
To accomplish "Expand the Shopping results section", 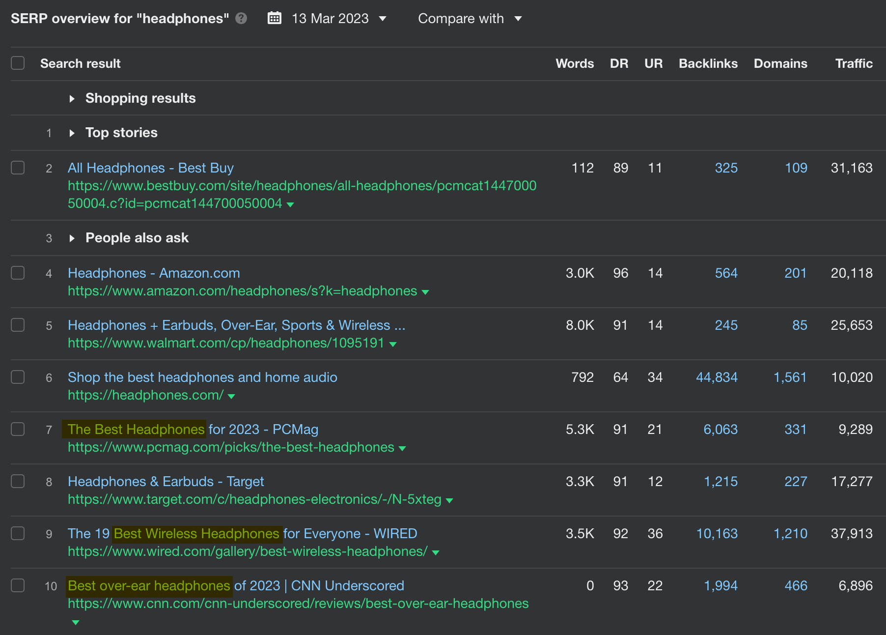I will click(x=72, y=98).
